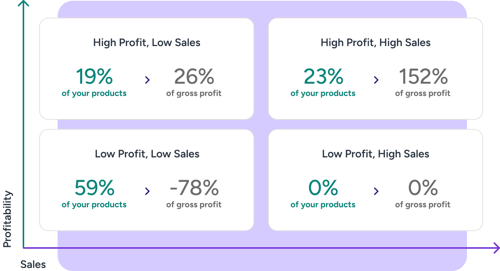The width and height of the screenshot is (500, 271).
Task: Click the chevron arrow in High Profit, High Sales card
Action: pos(376,80)
